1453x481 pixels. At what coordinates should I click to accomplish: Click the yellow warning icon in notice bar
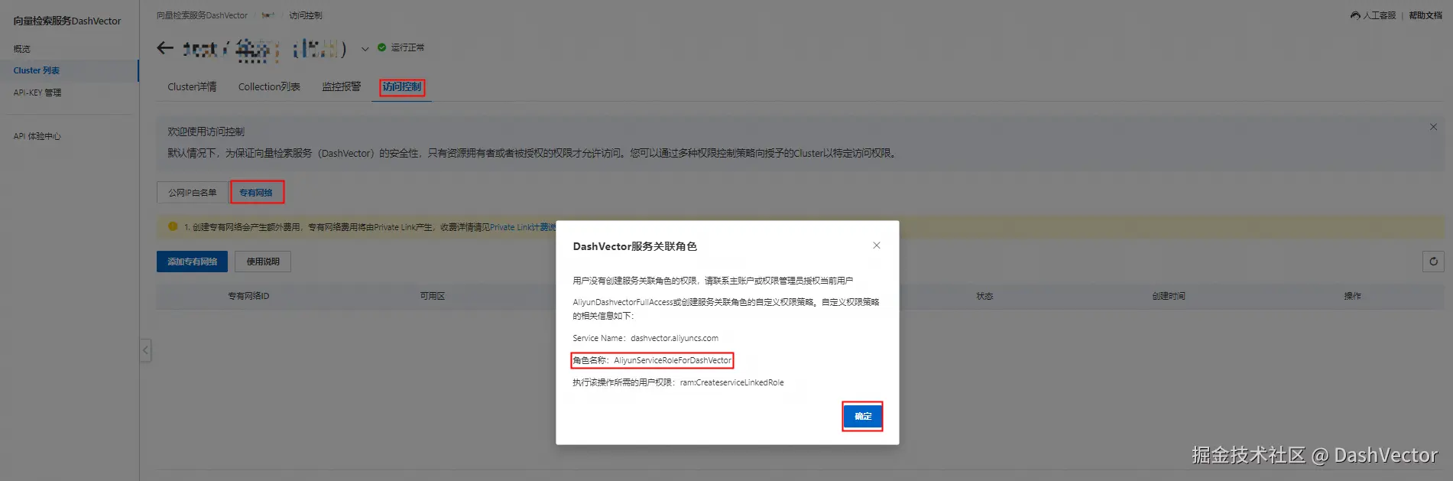tap(173, 226)
